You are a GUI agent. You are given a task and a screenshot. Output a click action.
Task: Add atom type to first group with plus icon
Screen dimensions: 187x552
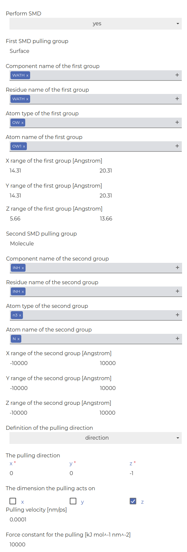[177, 122]
